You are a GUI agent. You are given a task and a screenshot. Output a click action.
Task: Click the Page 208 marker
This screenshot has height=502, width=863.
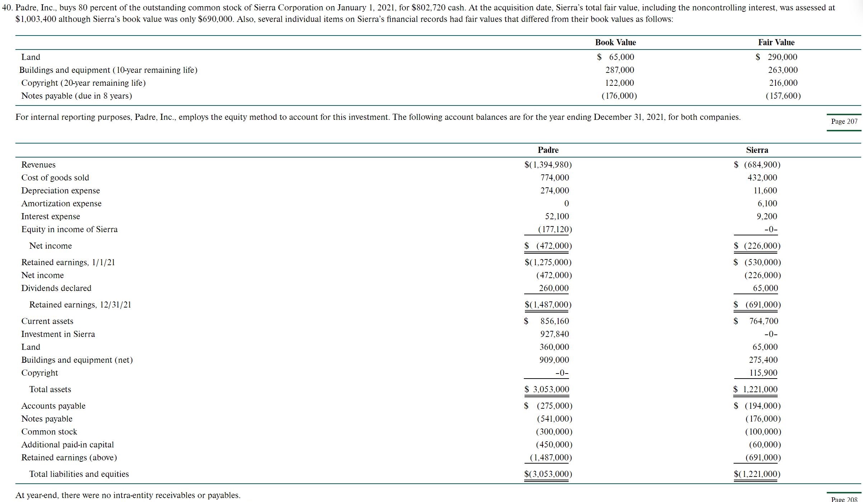point(844,499)
